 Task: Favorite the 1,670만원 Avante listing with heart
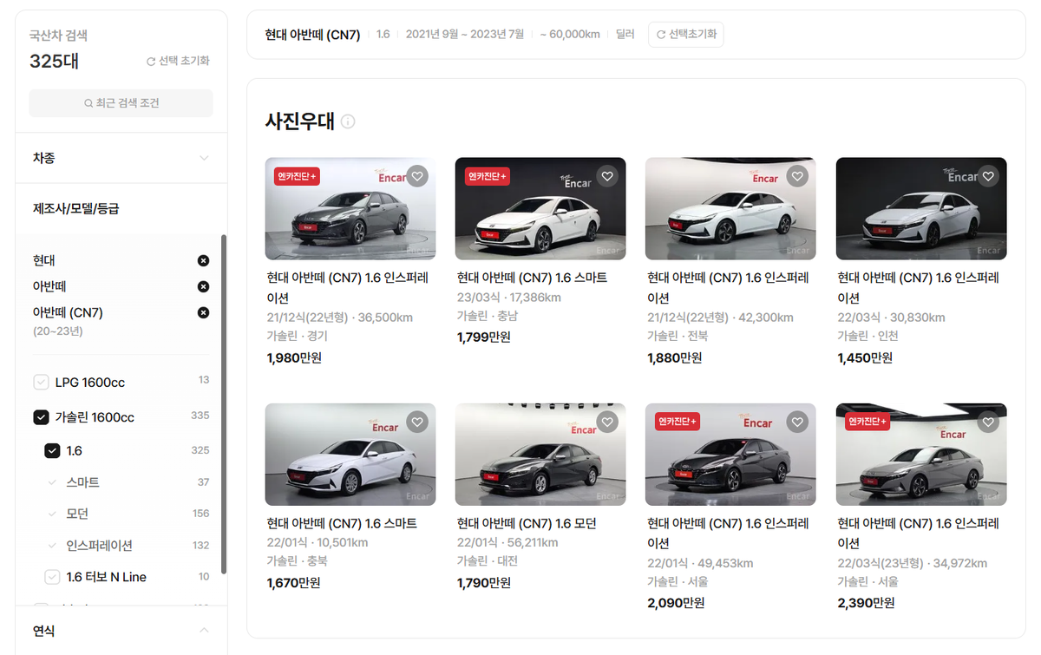417,422
